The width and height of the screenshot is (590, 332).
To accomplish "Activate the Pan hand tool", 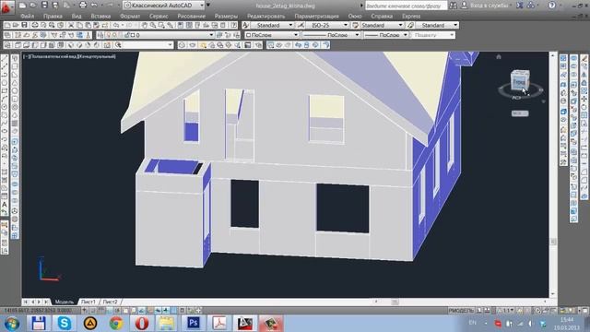I will pos(145,25).
